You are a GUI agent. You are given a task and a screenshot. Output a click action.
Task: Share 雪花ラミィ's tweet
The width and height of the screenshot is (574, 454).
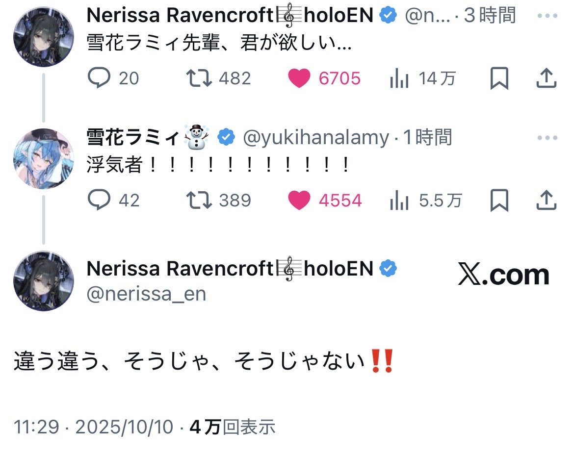pos(547,200)
